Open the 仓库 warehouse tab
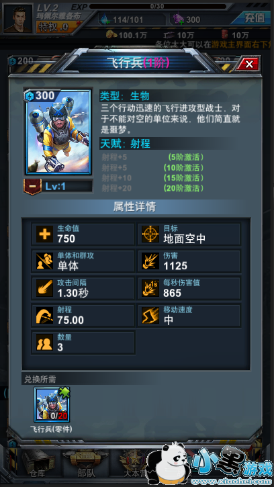 [39, 466]
